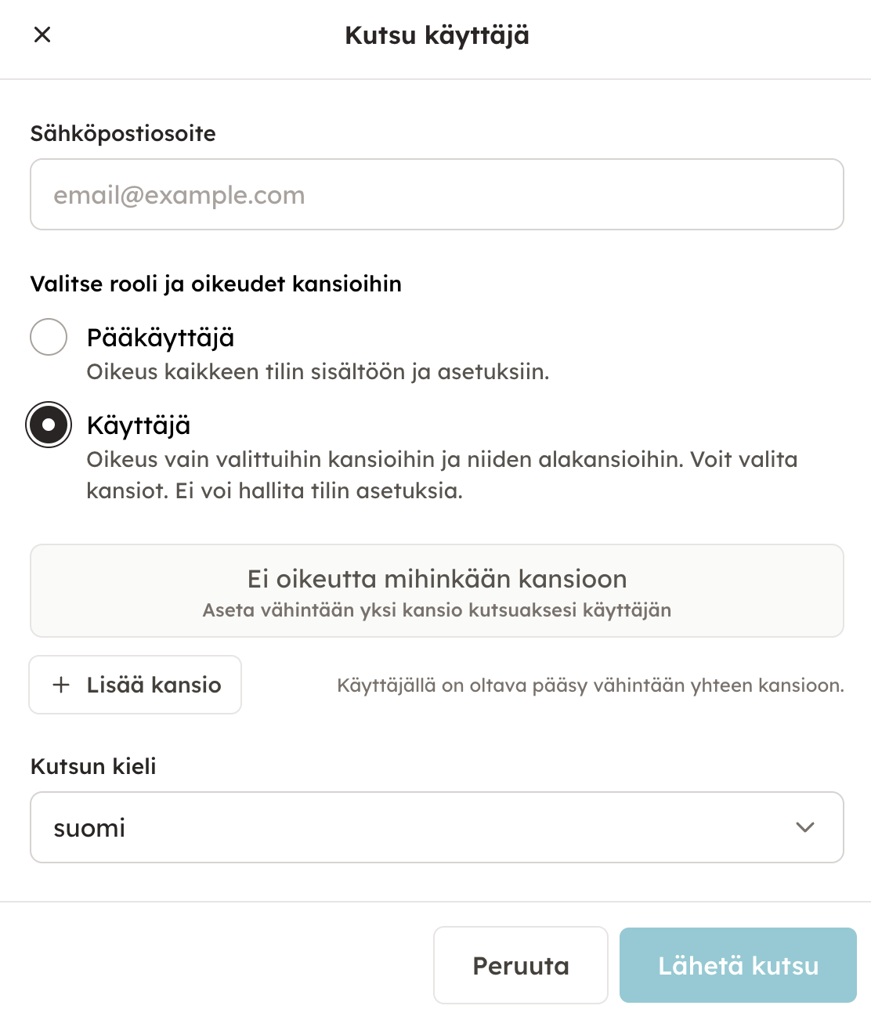Click the Pääkäyttäjä role label
The image size is (871, 1020).
pyautogui.click(x=161, y=338)
